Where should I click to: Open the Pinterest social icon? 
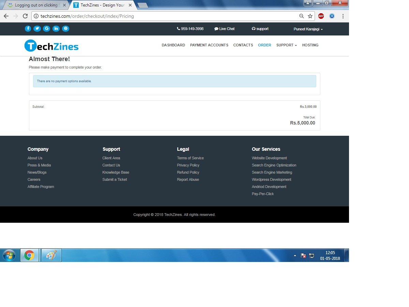coord(66,29)
